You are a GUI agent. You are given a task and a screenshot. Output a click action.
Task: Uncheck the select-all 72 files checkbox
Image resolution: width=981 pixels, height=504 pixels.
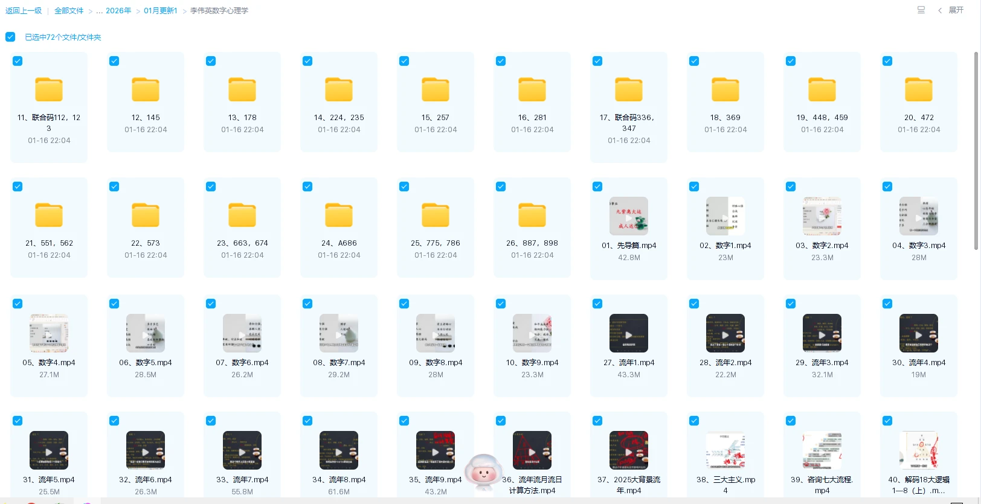point(10,37)
